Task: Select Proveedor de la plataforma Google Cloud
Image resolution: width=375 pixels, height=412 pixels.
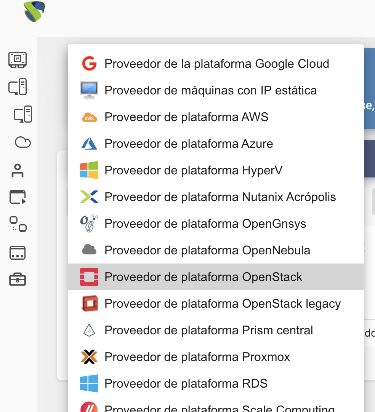Action: [x=216, y=64]
